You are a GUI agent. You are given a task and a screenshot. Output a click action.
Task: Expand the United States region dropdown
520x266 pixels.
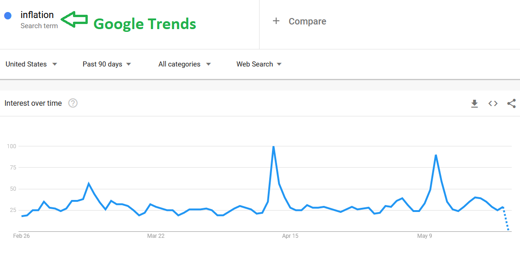coord(31,64)
